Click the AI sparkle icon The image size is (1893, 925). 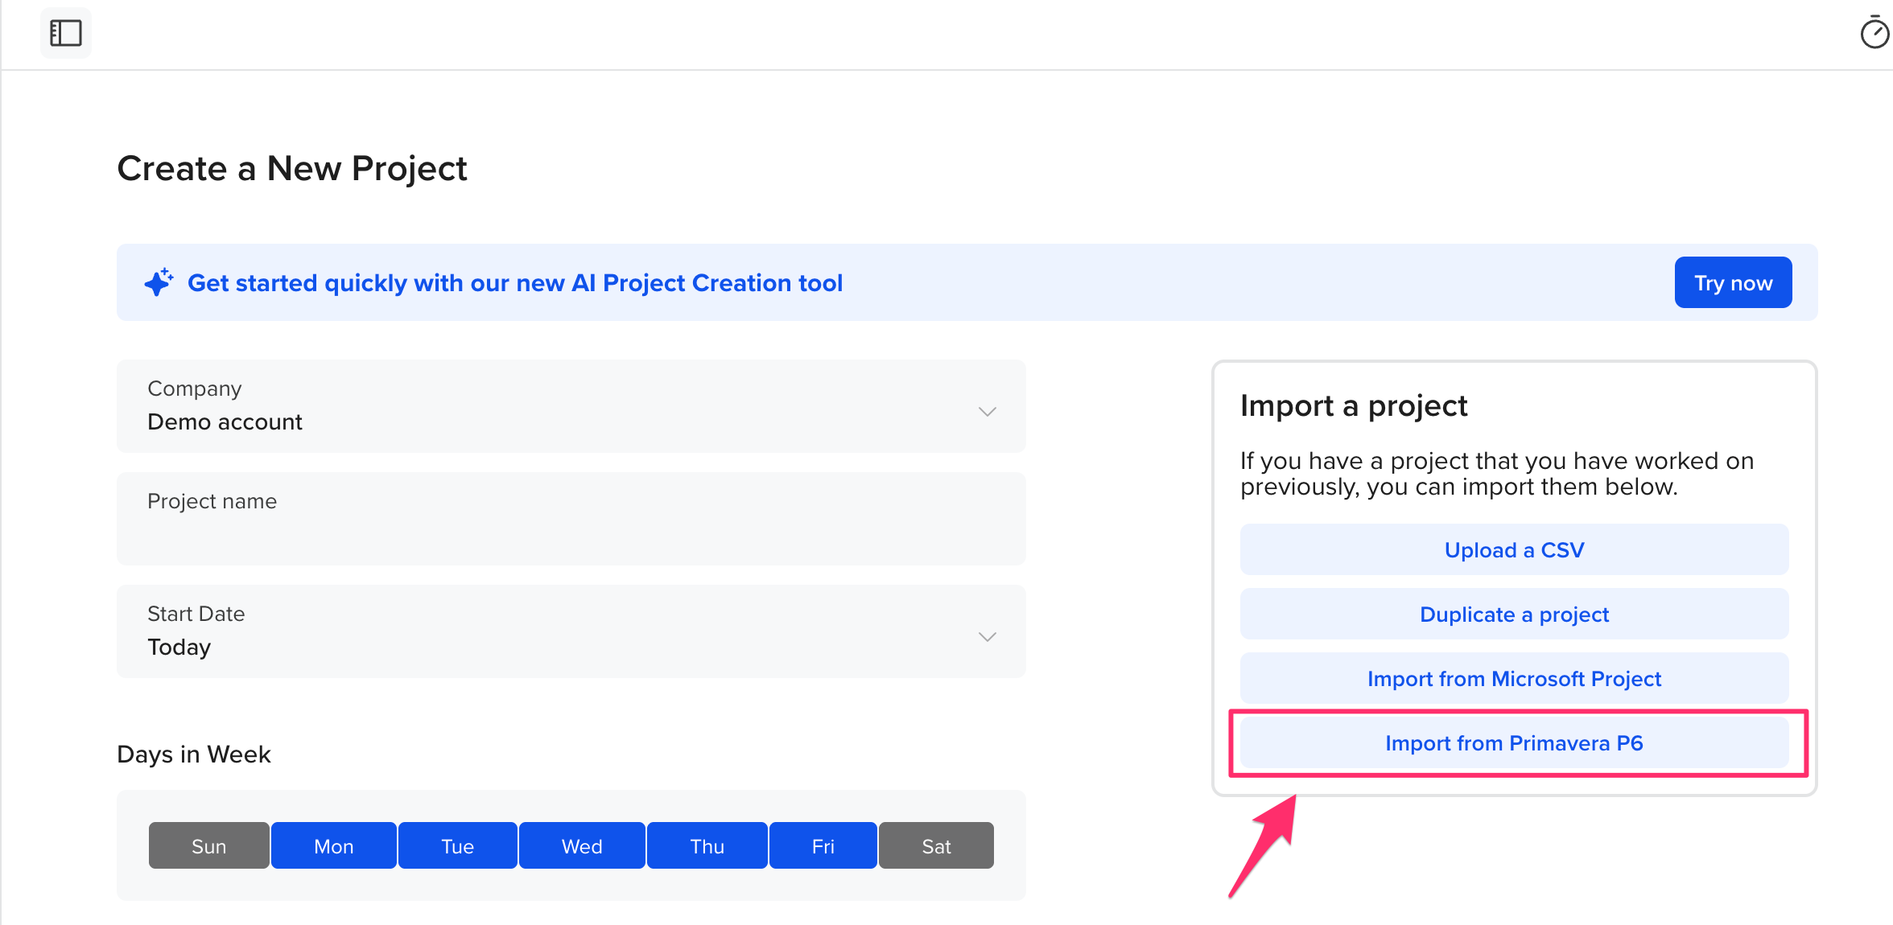pos(159,282)
